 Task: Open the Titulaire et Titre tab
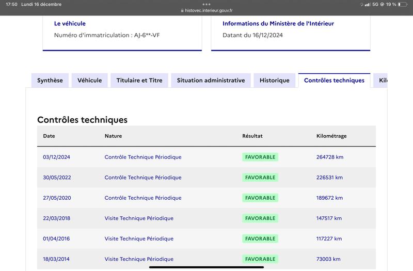tap(139, 81)
